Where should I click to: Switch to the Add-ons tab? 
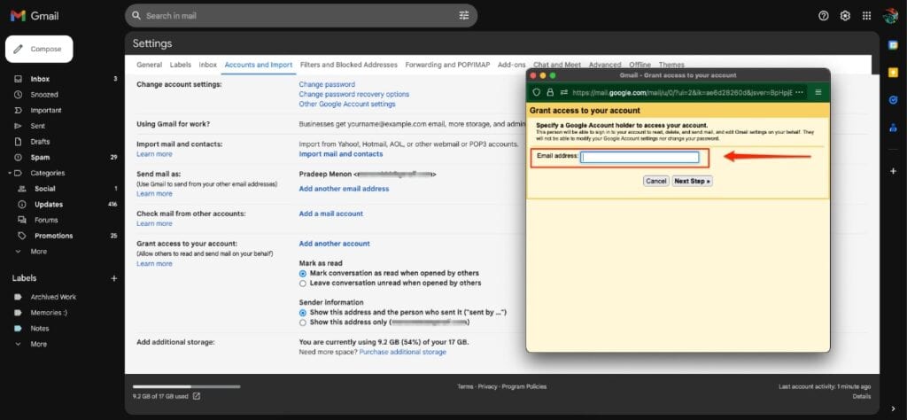[512, 65]
